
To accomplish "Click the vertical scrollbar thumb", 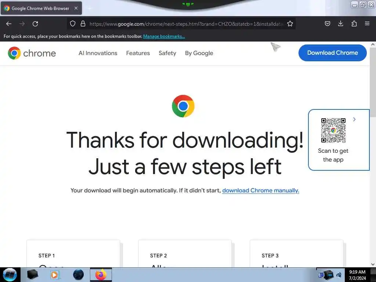I will [373, 82].
